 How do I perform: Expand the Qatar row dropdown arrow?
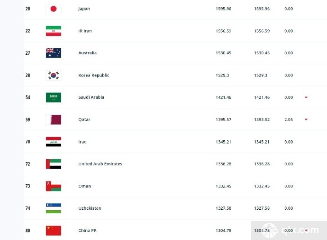tap(306, 120)
